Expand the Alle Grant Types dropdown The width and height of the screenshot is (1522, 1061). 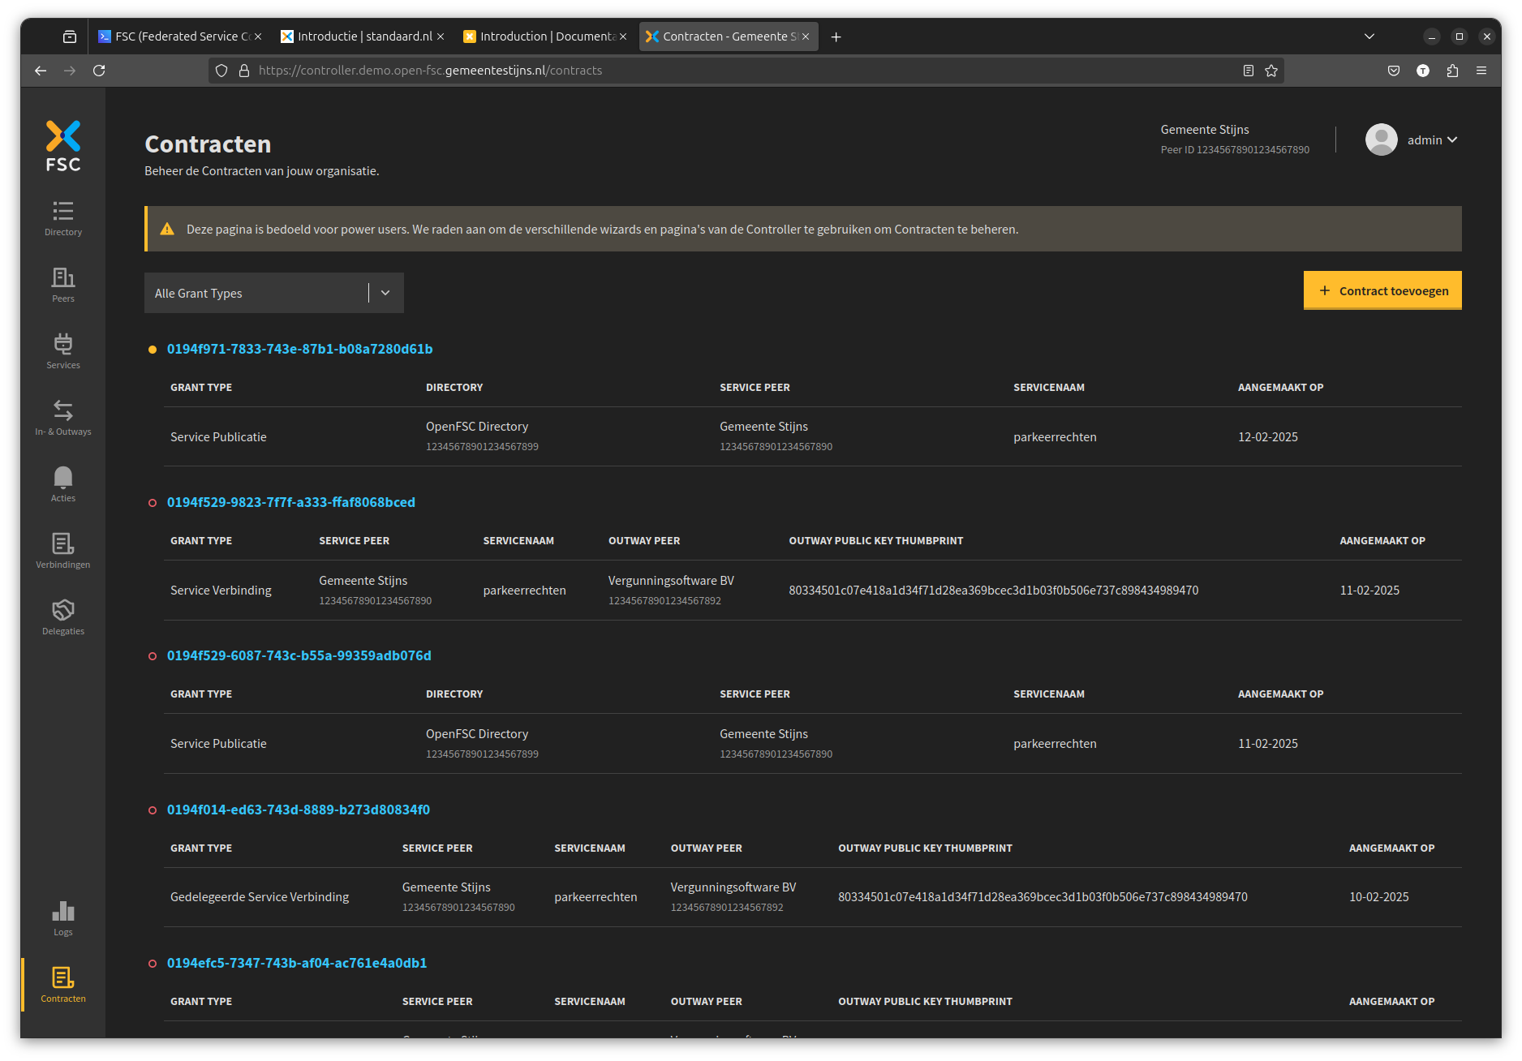pos(273,293)
